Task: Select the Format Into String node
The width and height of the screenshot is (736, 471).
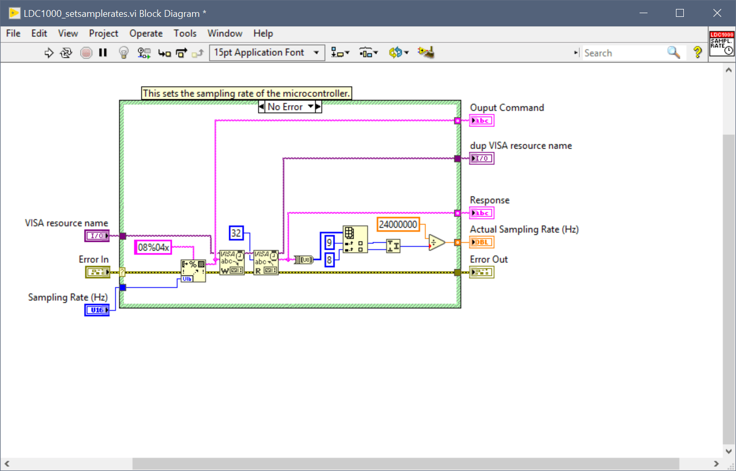Action: click(x=193, y=270)
